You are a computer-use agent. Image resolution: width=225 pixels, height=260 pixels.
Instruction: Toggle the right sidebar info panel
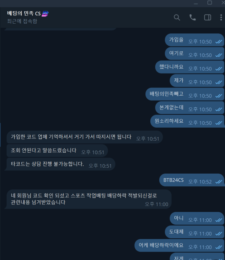coord(207,17)
